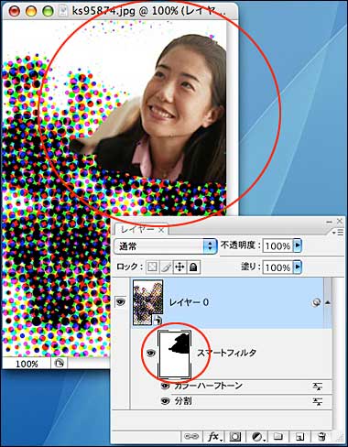Open the 通常 blend mode dropdown

pyautogui.click(x=165, y=246)
